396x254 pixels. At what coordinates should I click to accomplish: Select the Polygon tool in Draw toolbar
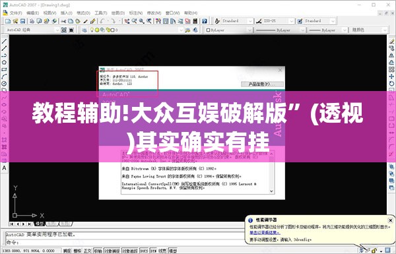[x=5, y=63]
